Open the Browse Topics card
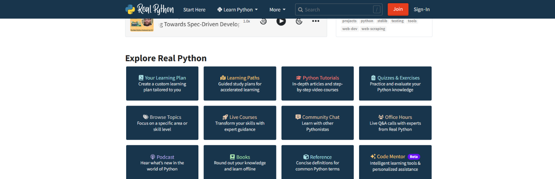 pos(162,123)
